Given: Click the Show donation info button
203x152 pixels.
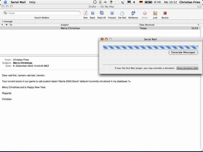Looking at the screenshot, I should (187, 68).
